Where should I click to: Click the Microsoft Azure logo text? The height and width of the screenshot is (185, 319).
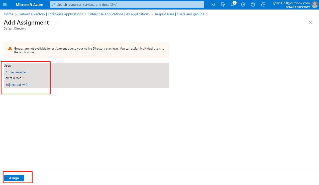point(29,5)
